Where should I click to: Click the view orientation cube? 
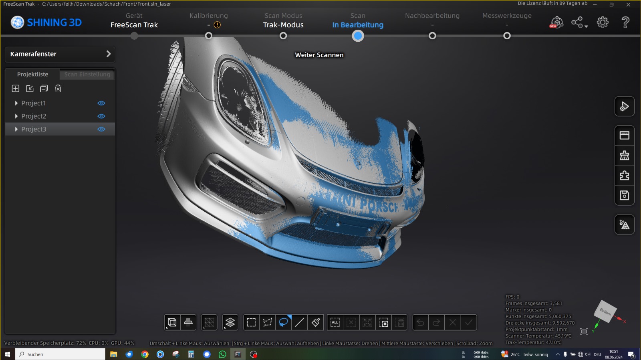tap(605, 312)
